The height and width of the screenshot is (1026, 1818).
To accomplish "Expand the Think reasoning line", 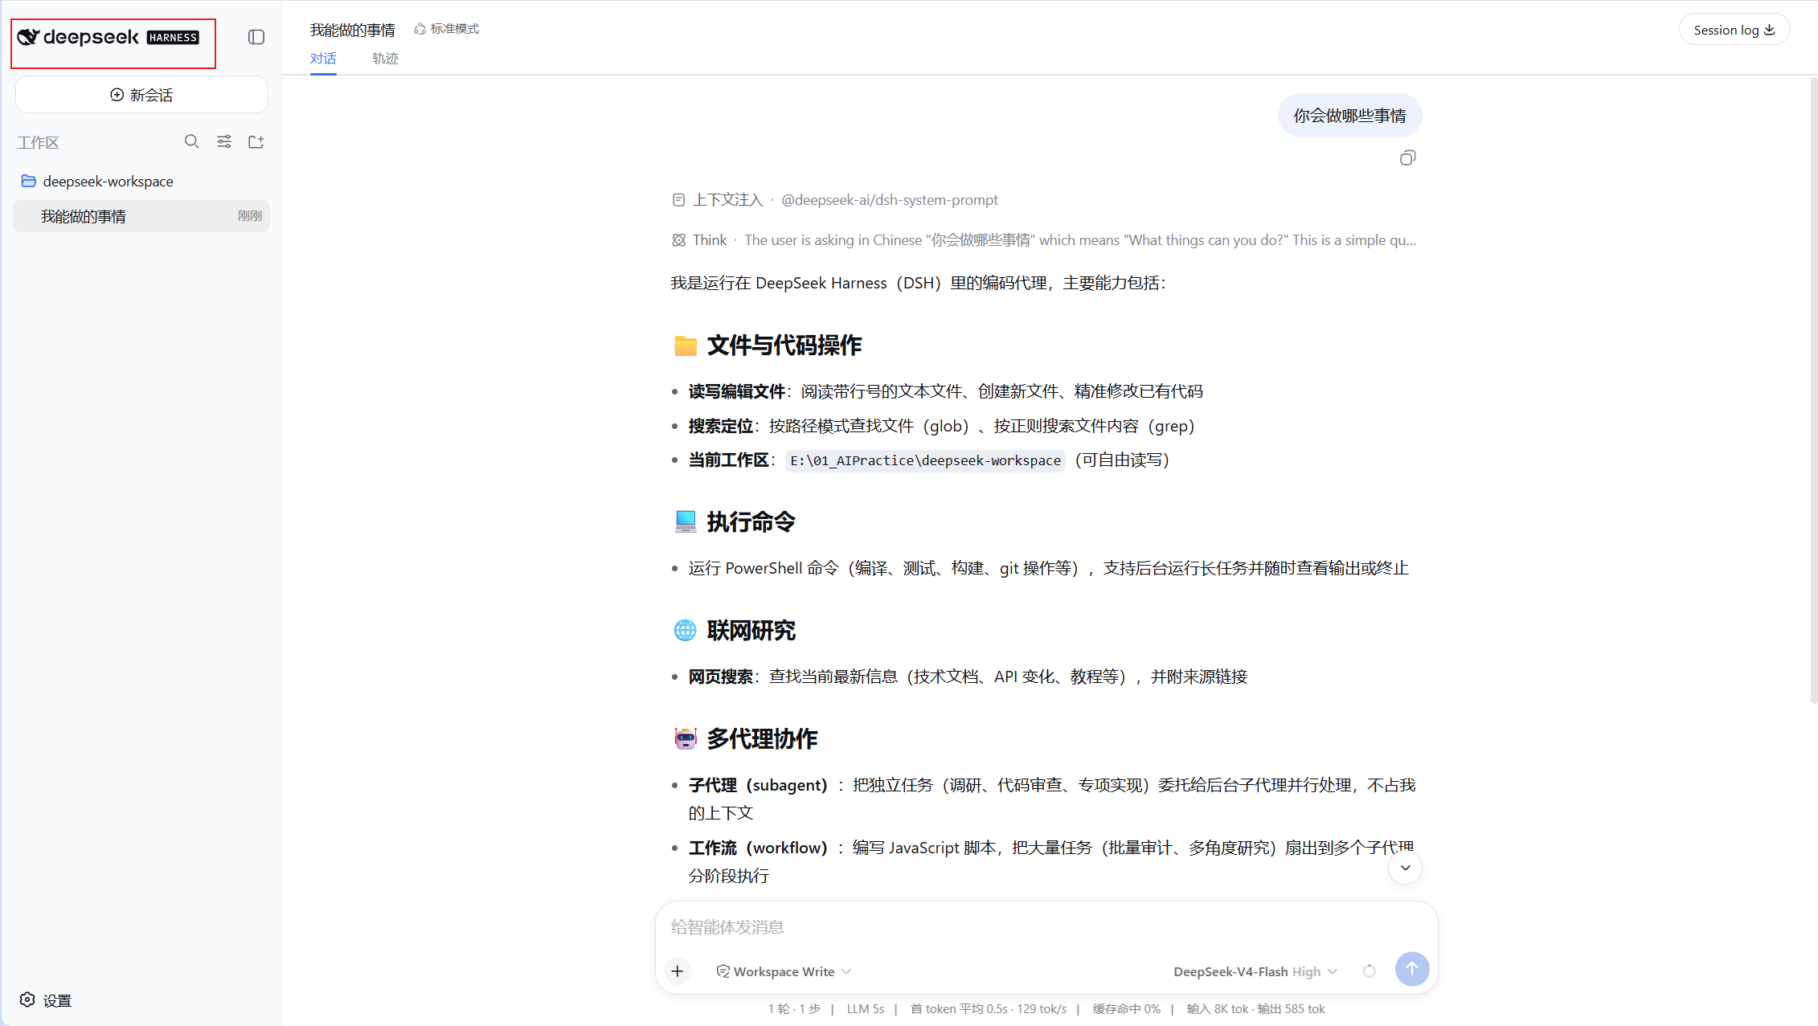I will click(1044, 239).
